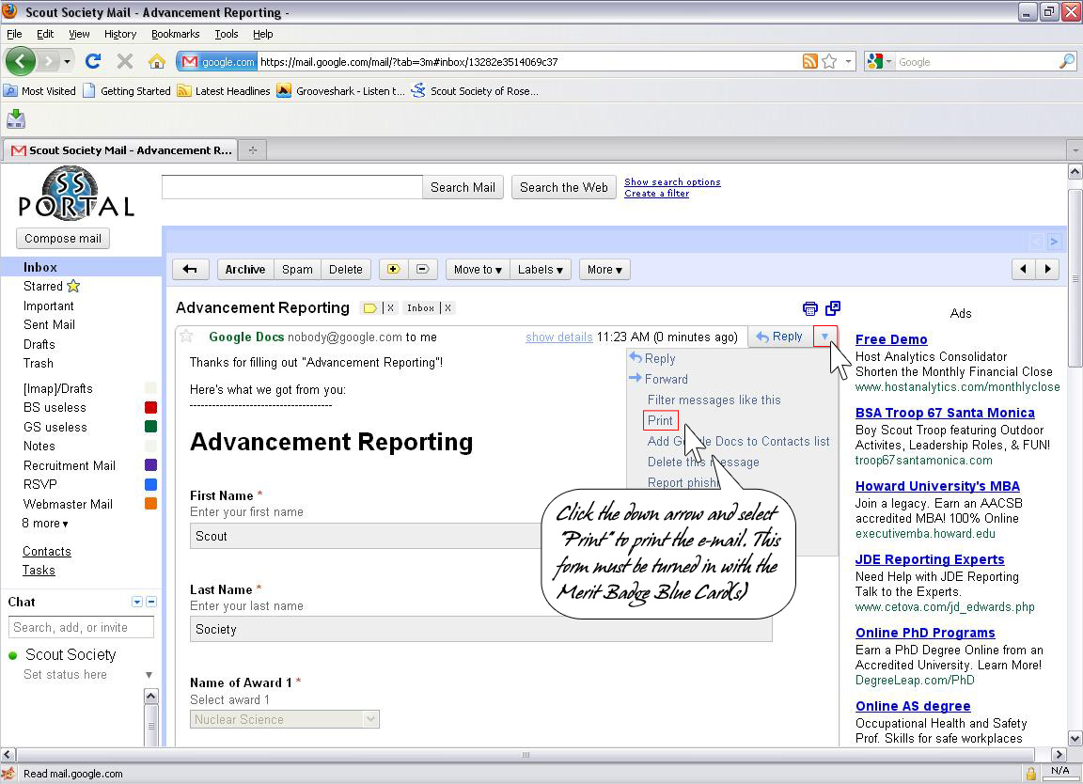The height and width of the screenshot is (784, 1083).
Task: Minimize the Chat panel with minus icon
Action: [151, 602]
